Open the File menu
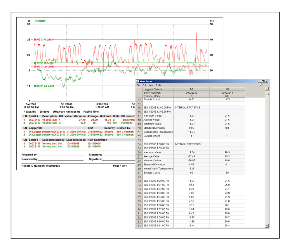The height and width of the screenshot is (250, 292). tap(139, 85)
